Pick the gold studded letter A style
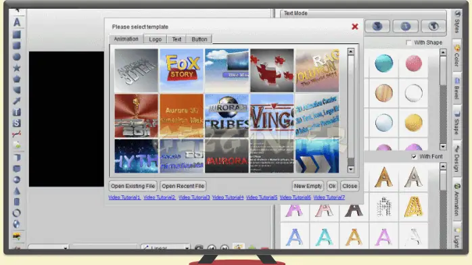 pos(414,207)
